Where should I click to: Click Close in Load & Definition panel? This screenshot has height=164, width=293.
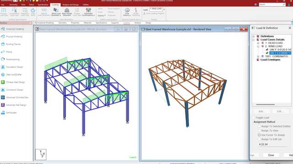(x=271, y=155)
